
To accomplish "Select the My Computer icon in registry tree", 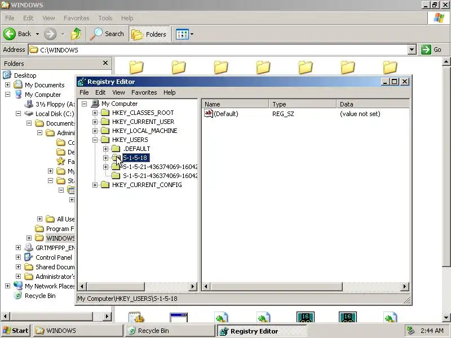I will tap(95, 104).
